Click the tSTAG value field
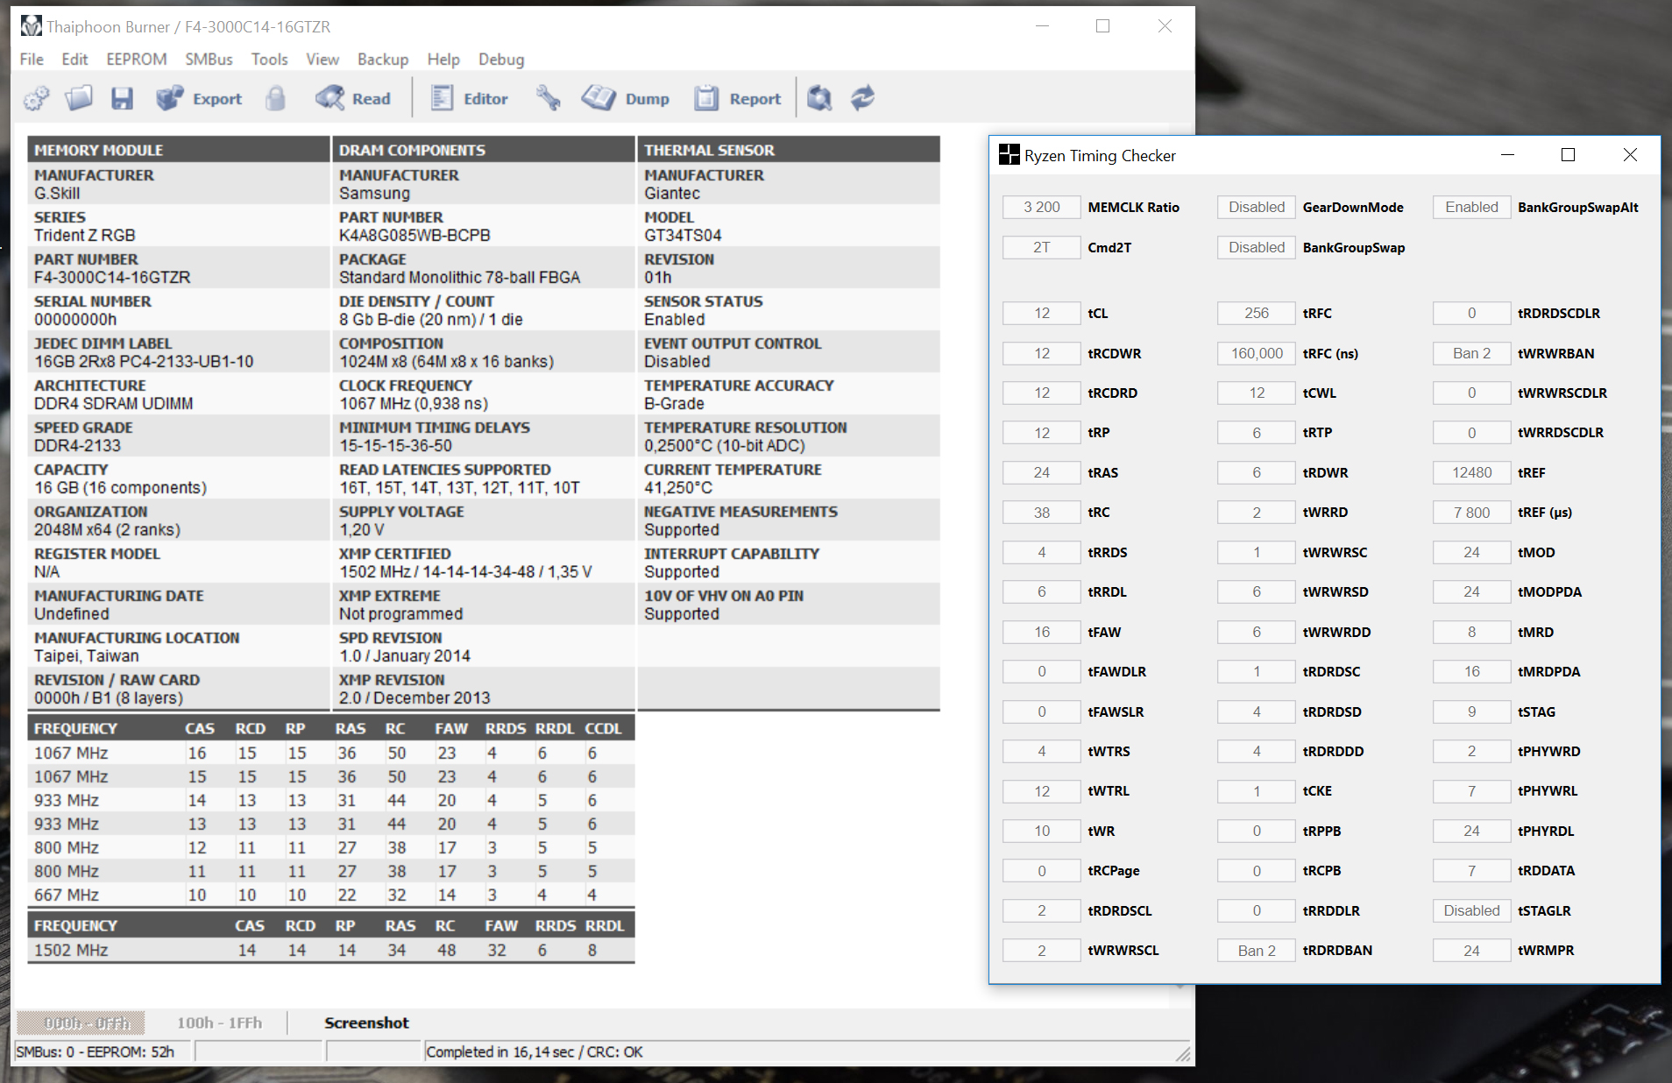Image resolution: width=1672 pixels, height=1083 pixels. pyautogui.click(x=1471, y=711)
